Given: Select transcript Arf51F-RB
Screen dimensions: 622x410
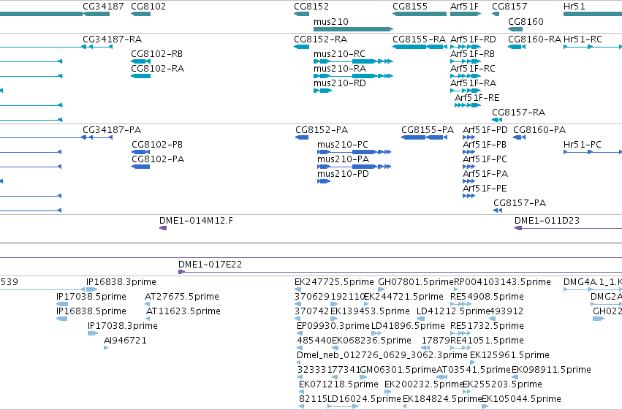Looking at the screenshot, I should [472, 54].
